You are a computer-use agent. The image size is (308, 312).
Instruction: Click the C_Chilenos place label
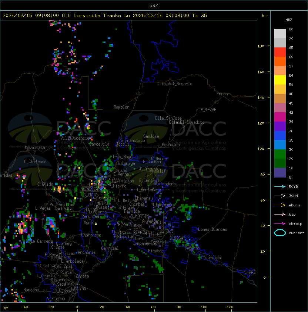(35, 162)
